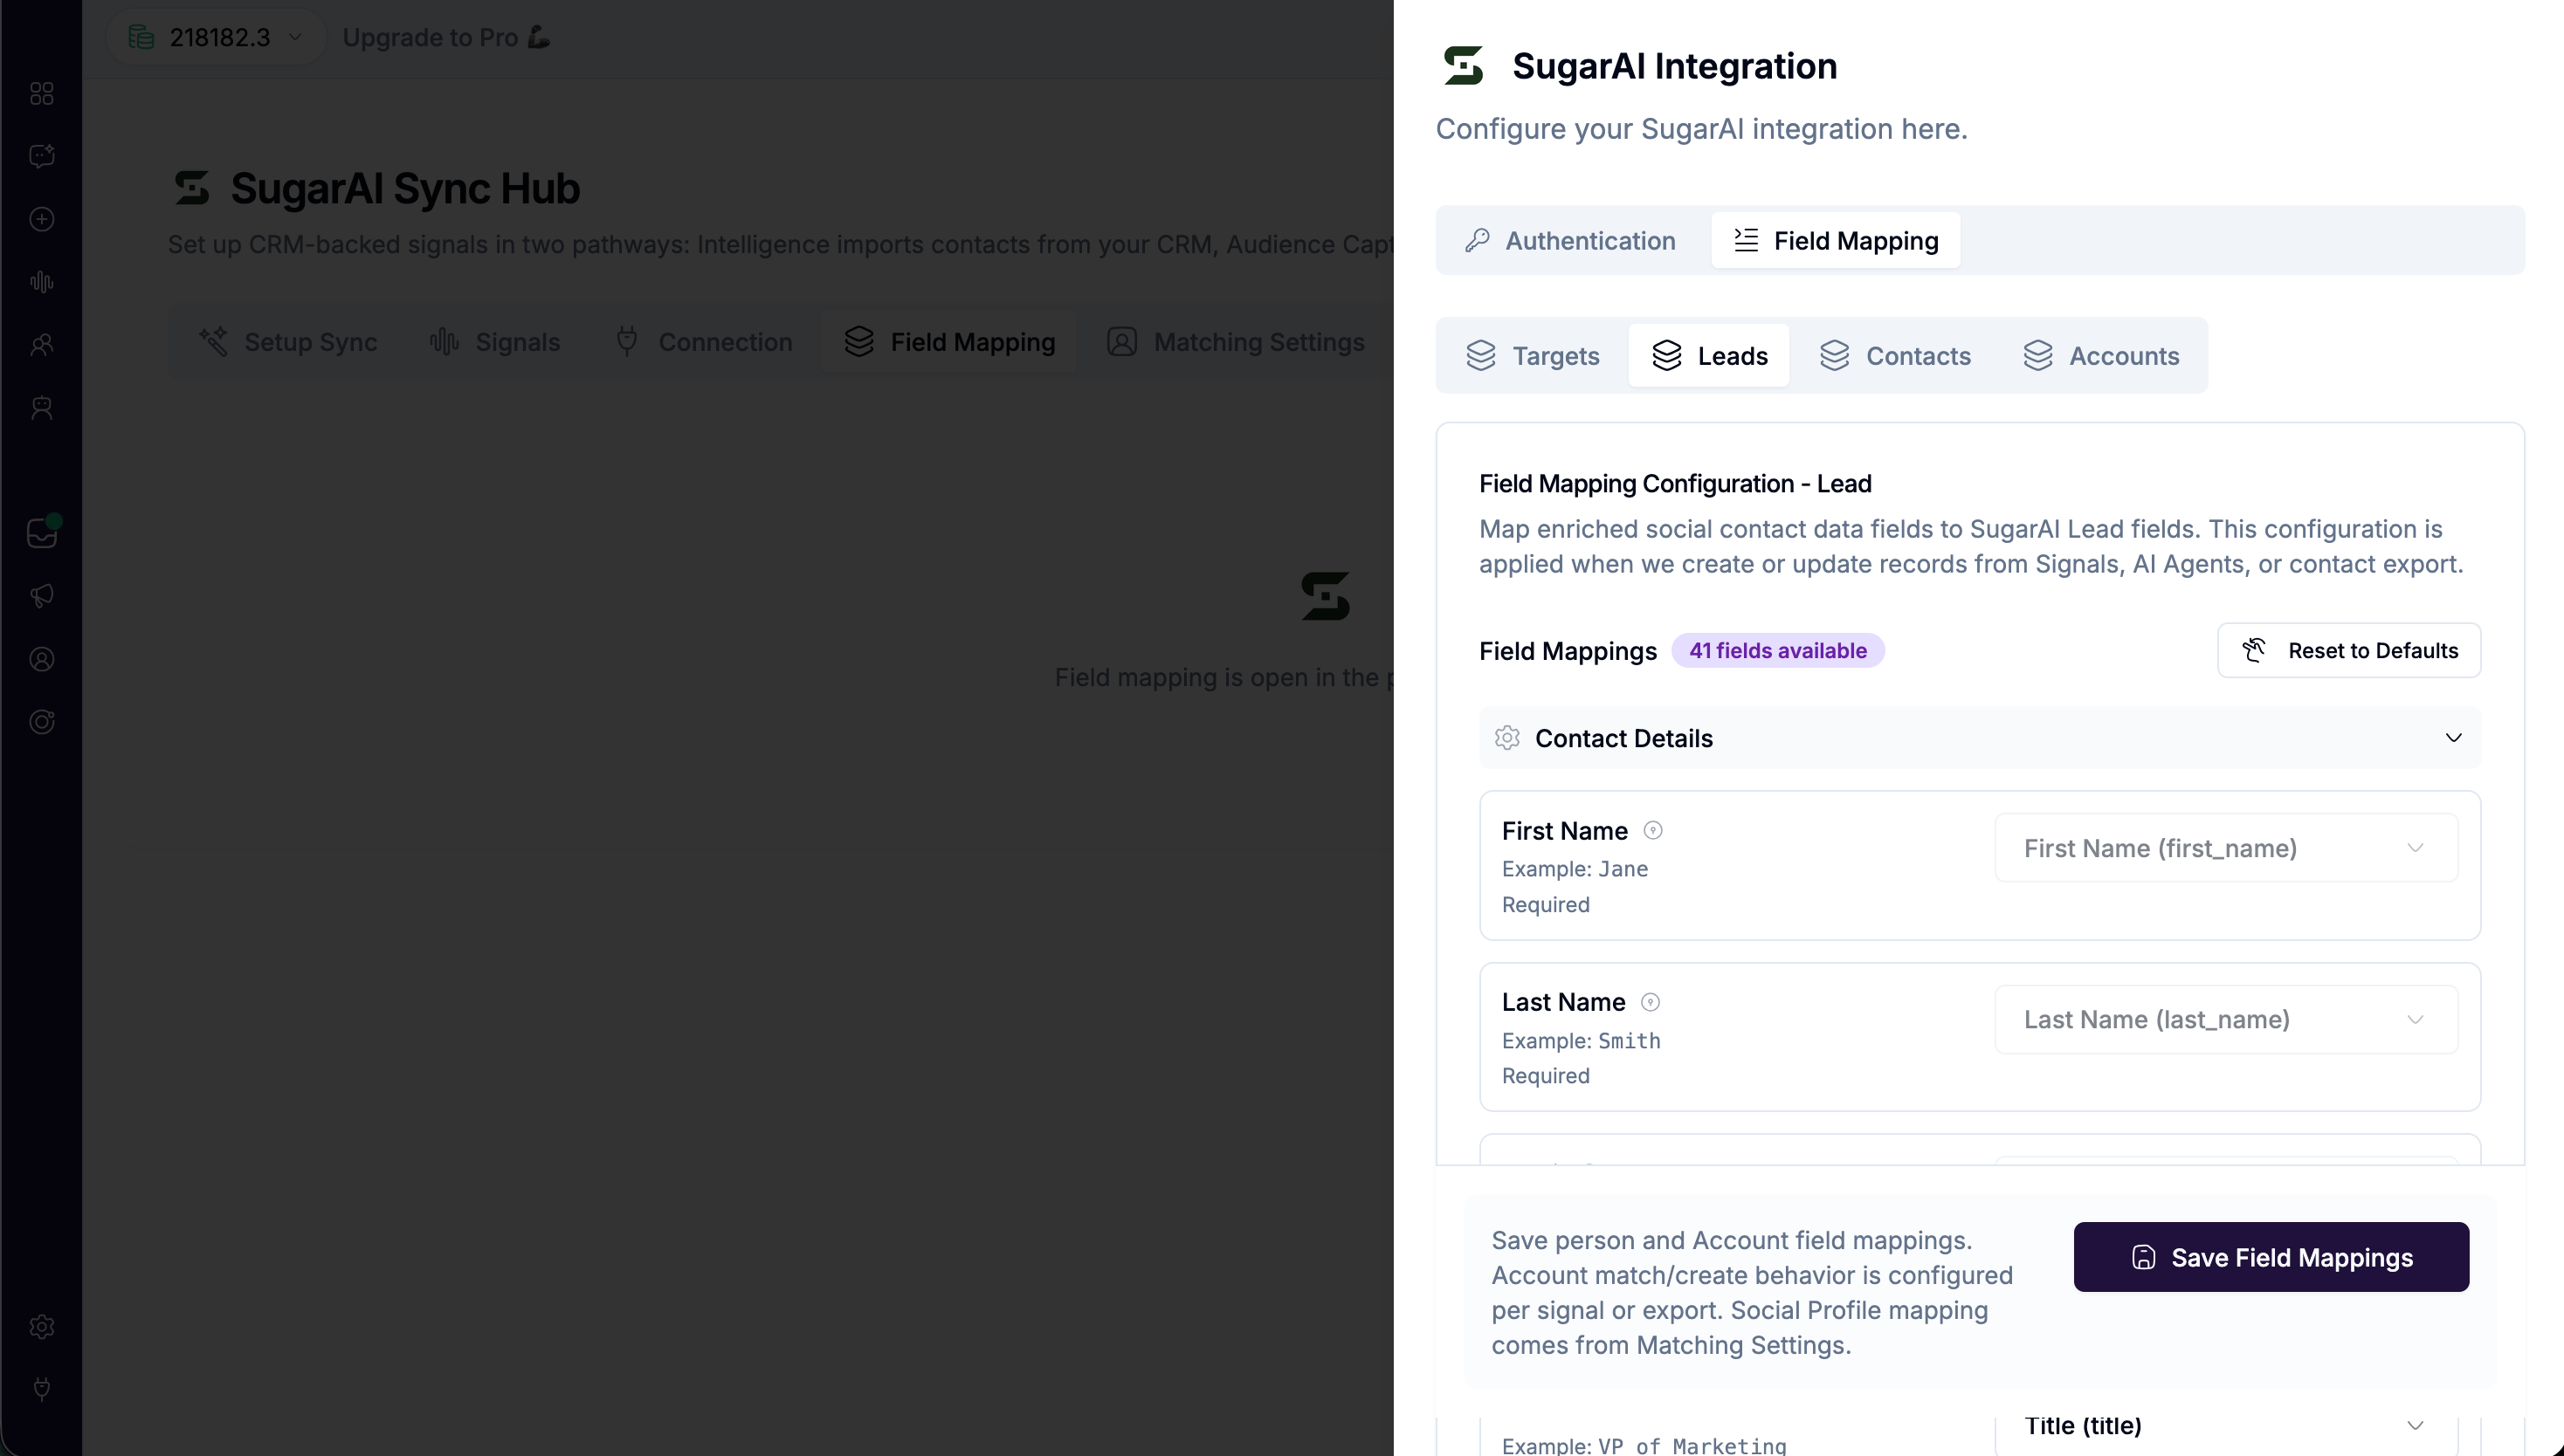Click the Reset to Defaults button
The height and width of the screenshot is (1456, 2564).
2349,651
